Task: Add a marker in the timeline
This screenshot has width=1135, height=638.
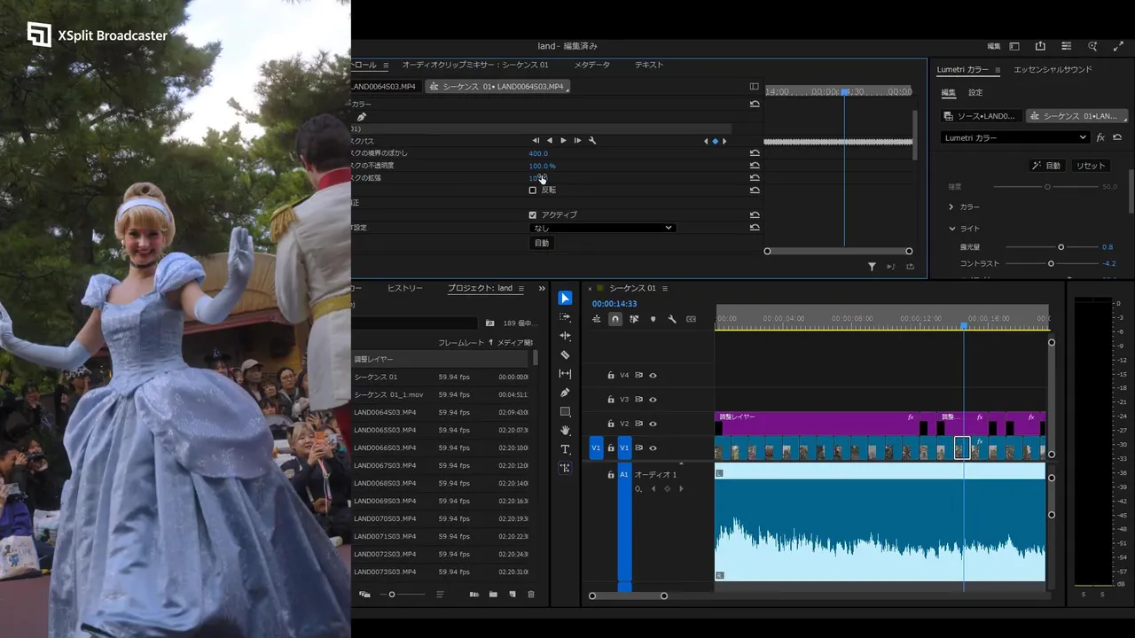Action: [x=654, y=319]
